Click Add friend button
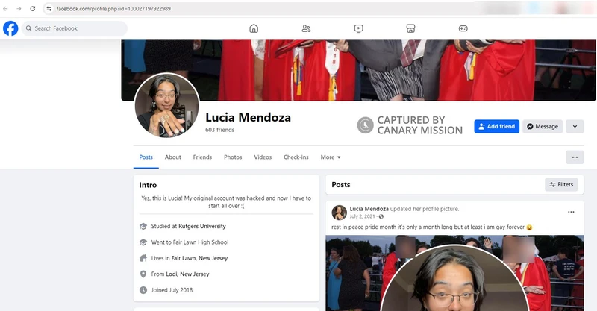The height and width of the screenshot is (311, 597). click(496, 126)
